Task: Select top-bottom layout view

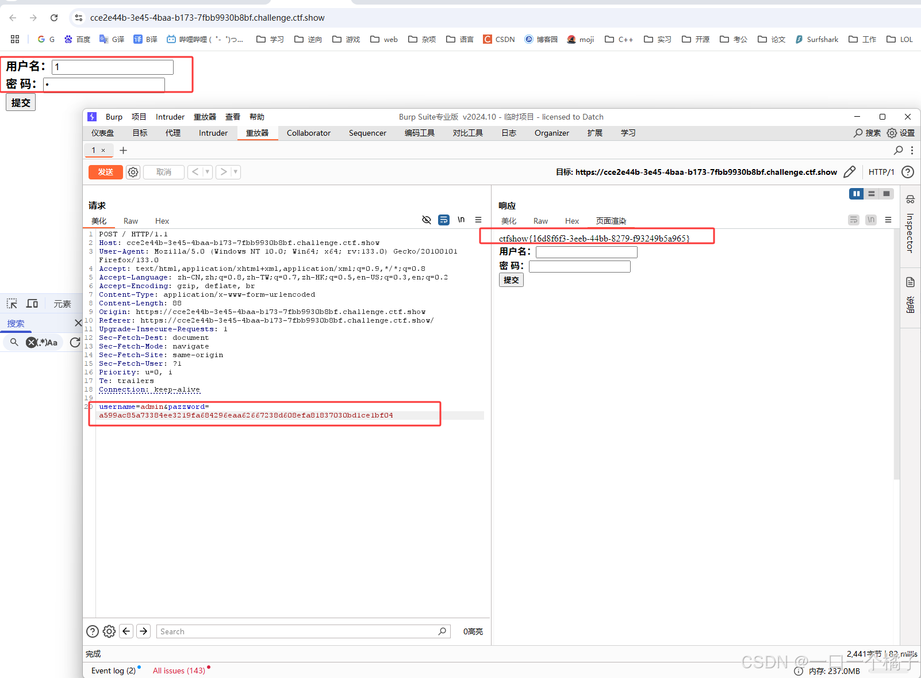Action: pyautogui.click(x=872, y=194)
